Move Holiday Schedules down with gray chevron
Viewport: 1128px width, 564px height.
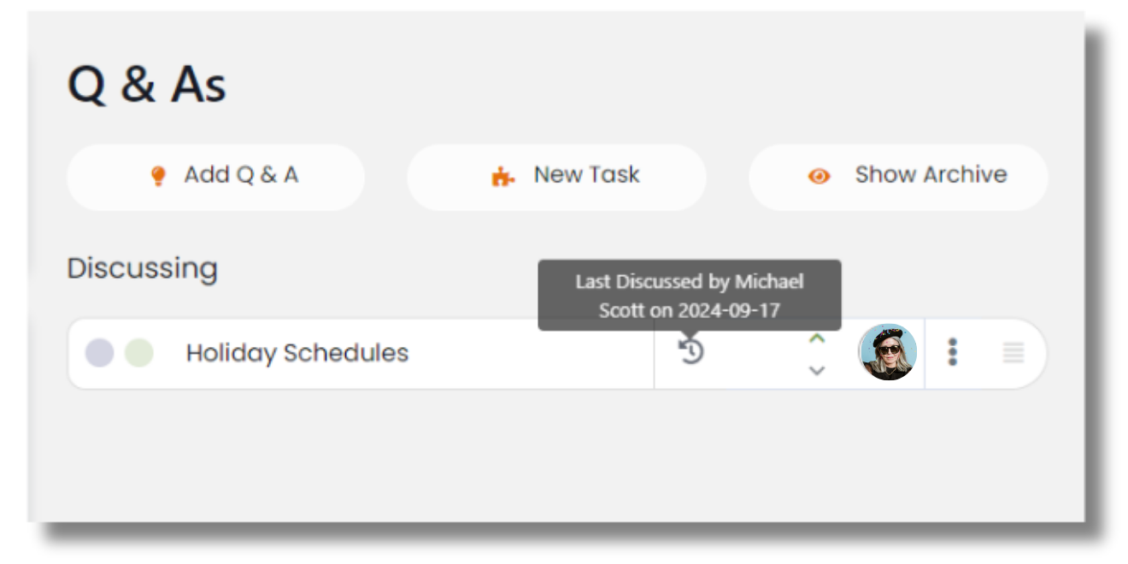coord(817,370)
